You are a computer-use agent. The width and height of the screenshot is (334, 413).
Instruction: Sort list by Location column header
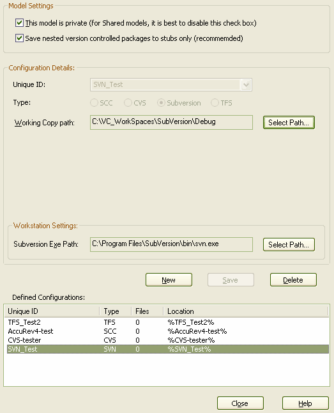246,311
